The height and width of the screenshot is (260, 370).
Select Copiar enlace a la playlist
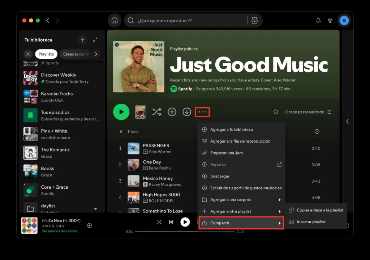[x=316, y=210]
